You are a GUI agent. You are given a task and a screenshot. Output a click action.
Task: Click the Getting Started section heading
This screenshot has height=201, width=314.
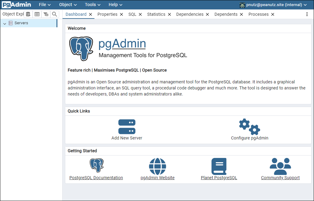point(82,151)
